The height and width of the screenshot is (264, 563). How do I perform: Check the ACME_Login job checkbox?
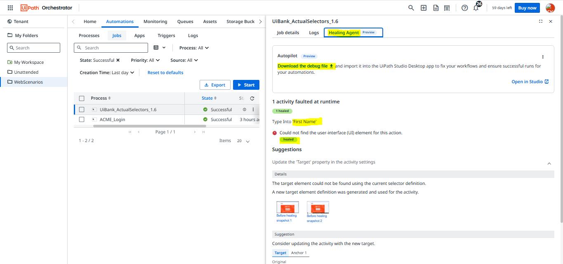82,119
